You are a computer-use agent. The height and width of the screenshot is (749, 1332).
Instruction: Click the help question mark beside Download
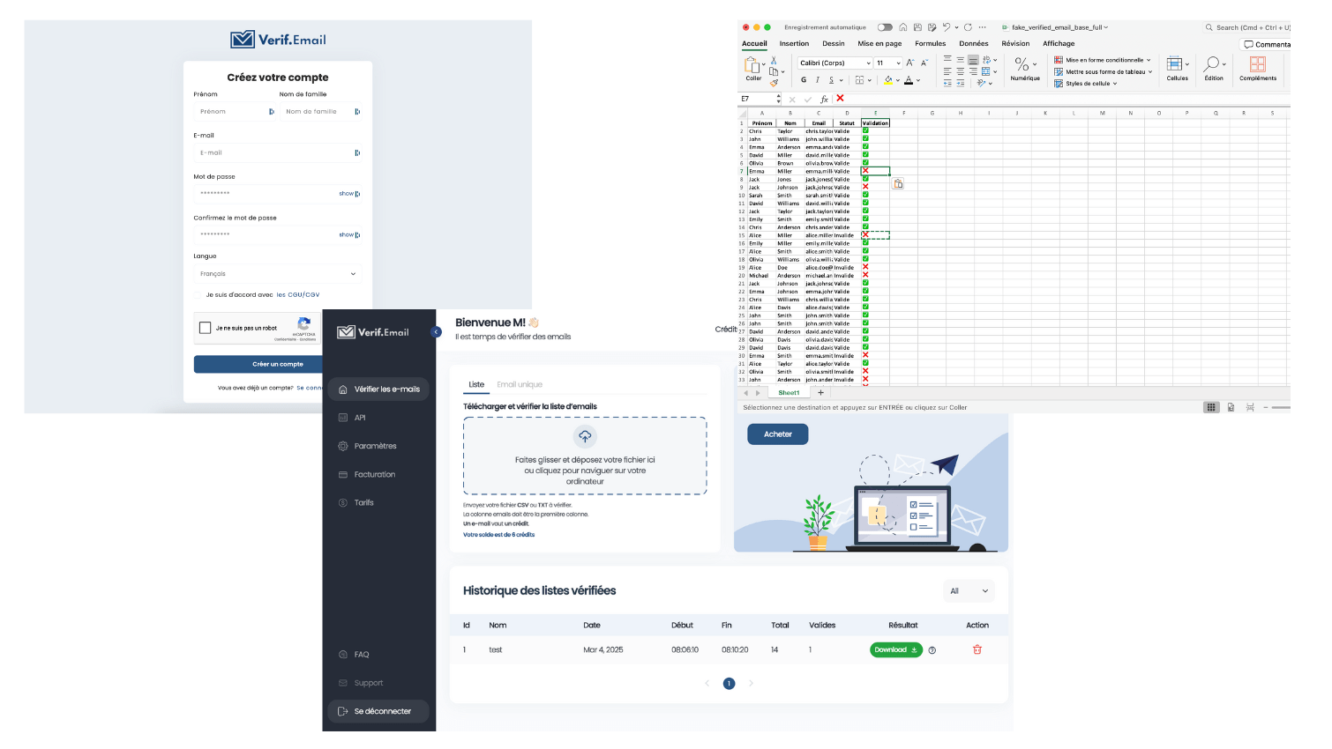[932, 650]
